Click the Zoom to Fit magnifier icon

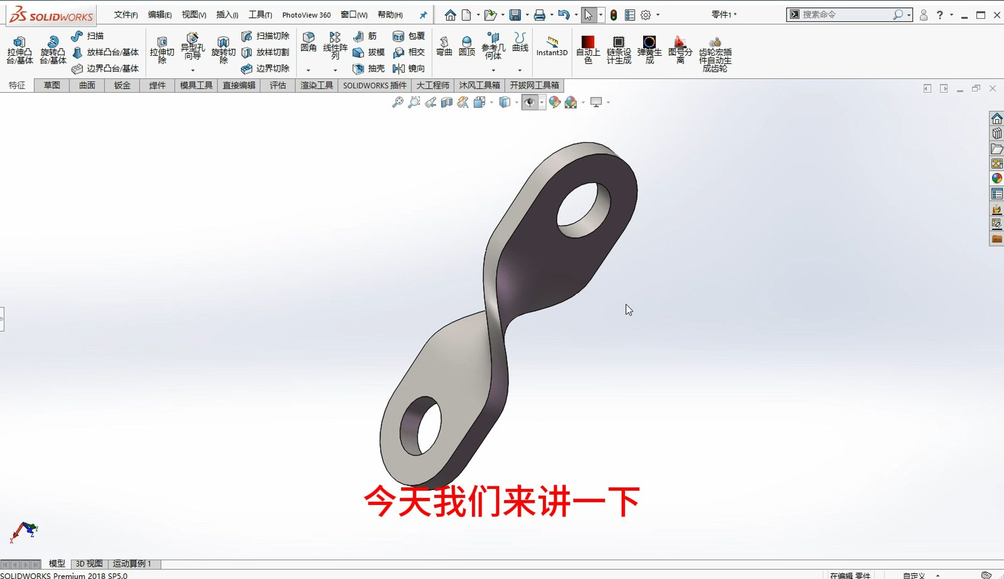tap(397, 102)
